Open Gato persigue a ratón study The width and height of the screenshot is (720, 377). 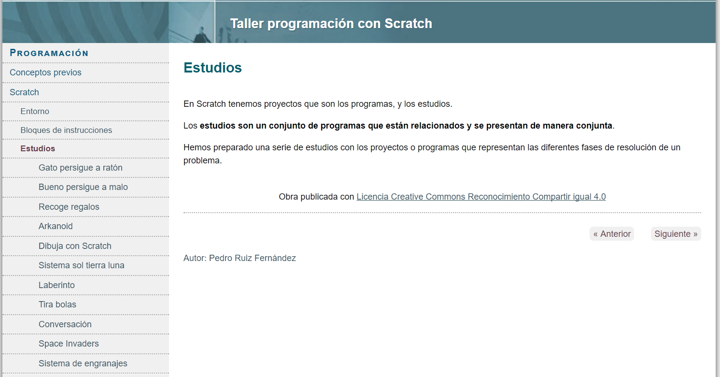81,168
